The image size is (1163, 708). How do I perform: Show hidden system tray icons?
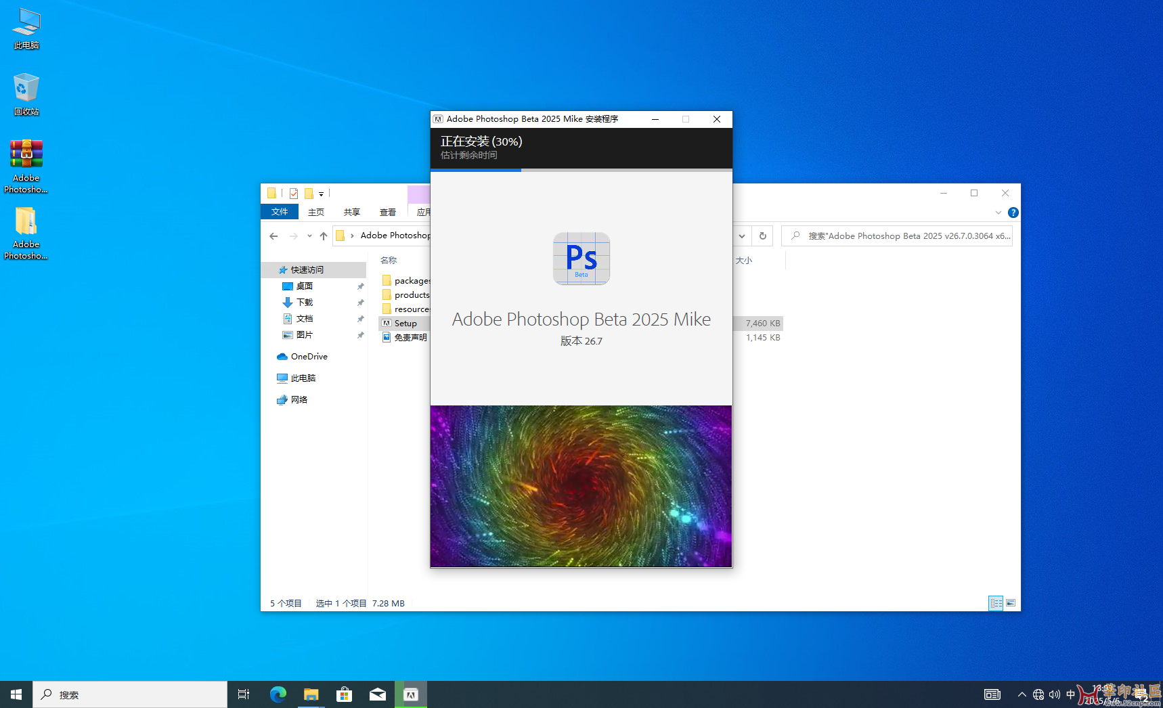point(1022,694)
